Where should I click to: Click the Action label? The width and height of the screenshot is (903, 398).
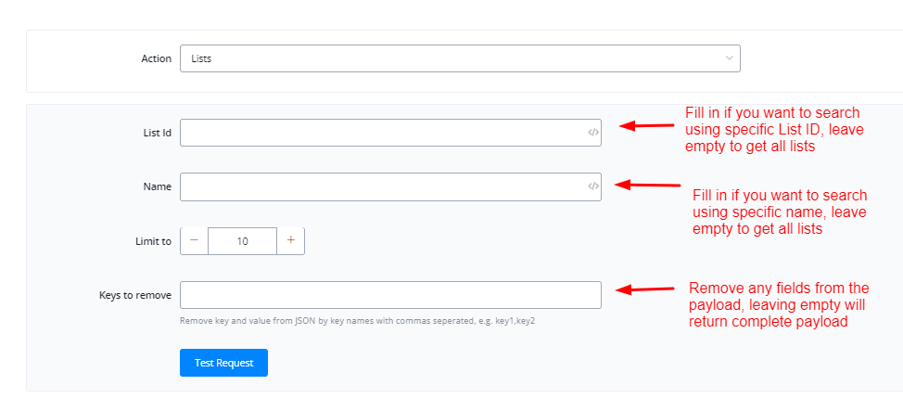click(x=156, y=58)
